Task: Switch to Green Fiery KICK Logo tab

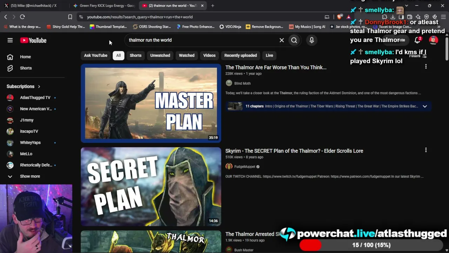Action: pyautogui.click(x=104, y=6)
